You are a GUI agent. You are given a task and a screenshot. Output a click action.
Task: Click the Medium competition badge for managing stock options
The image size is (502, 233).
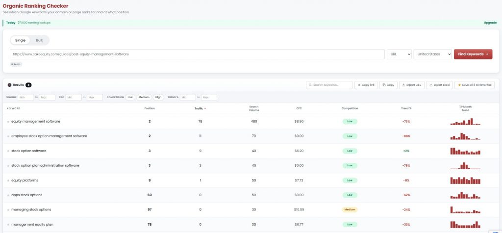350,209
